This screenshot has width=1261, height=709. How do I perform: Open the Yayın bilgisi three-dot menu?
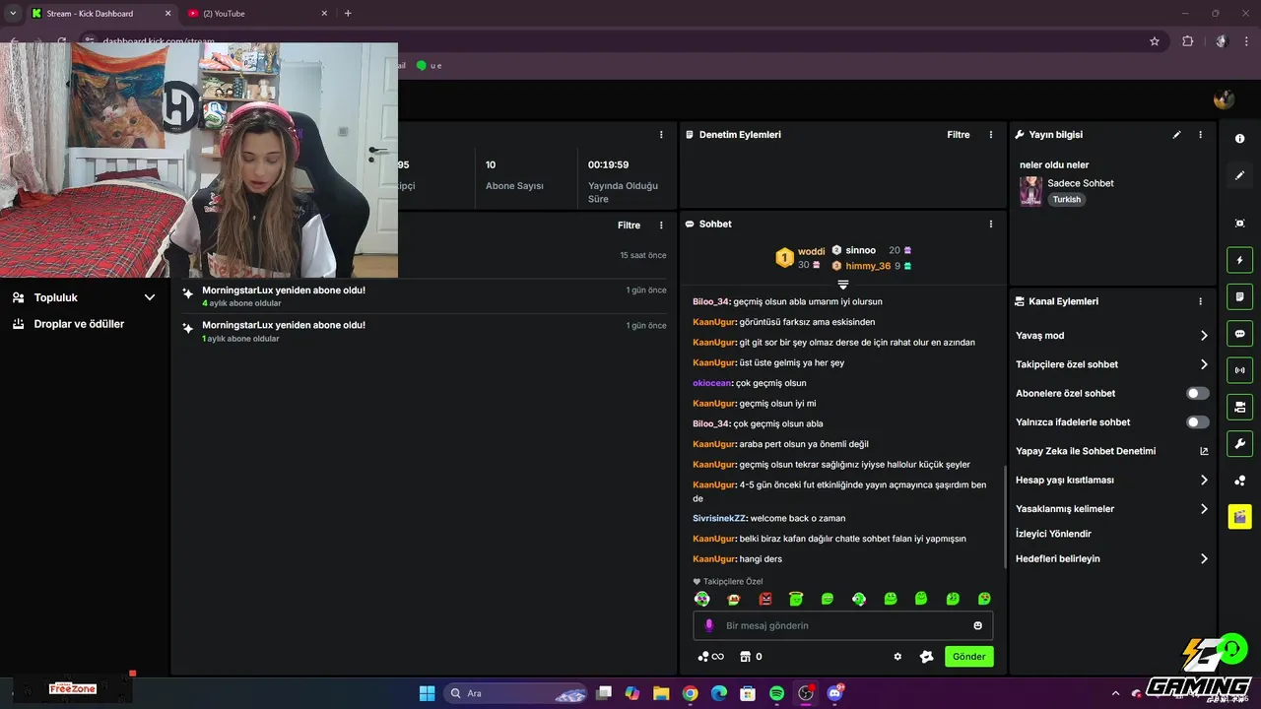click(1200, 135)
